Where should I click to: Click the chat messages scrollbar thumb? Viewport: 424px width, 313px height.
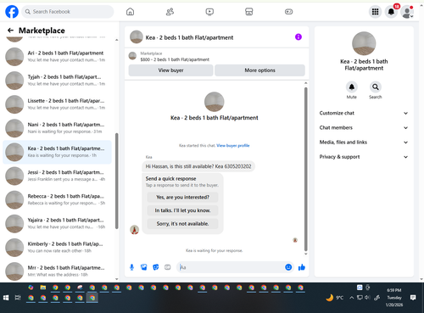(305, 169)
